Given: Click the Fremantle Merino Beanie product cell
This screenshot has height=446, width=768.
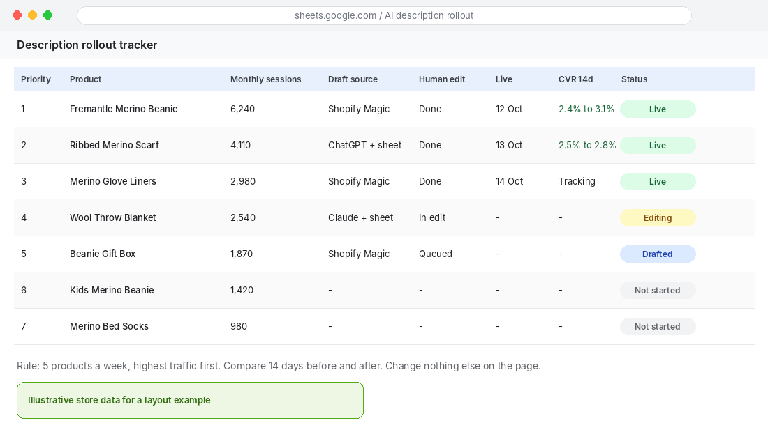Looking at the screenshot, I should 124,109.
